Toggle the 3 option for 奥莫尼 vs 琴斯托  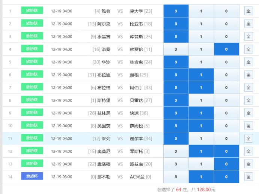point(176,151)
